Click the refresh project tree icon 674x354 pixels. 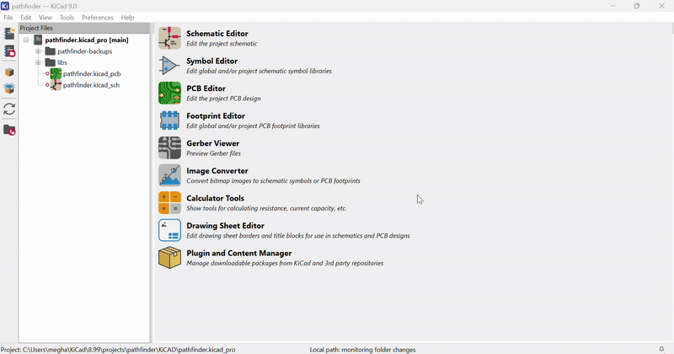(9, 110)
